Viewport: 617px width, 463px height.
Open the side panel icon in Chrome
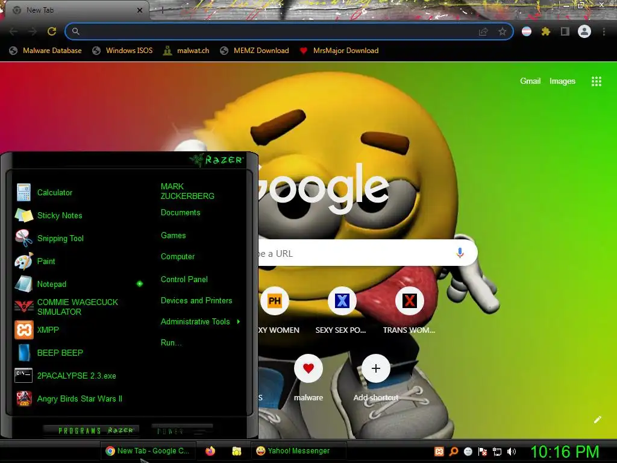pos(565,31)
